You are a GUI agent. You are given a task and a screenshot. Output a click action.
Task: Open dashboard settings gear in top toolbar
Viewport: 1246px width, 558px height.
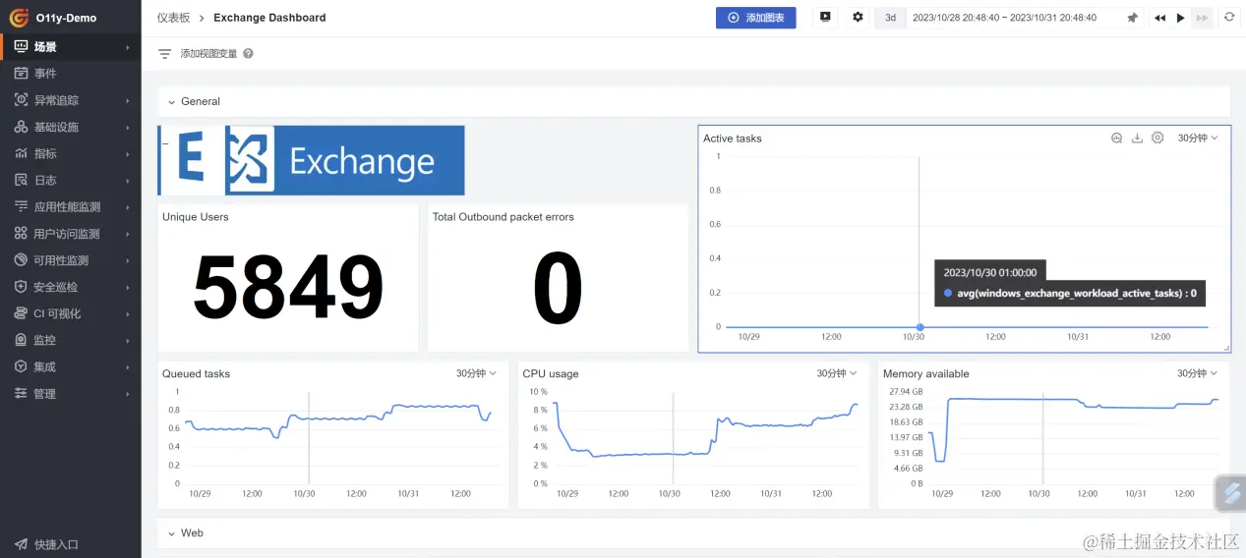[x=858, y=18]
